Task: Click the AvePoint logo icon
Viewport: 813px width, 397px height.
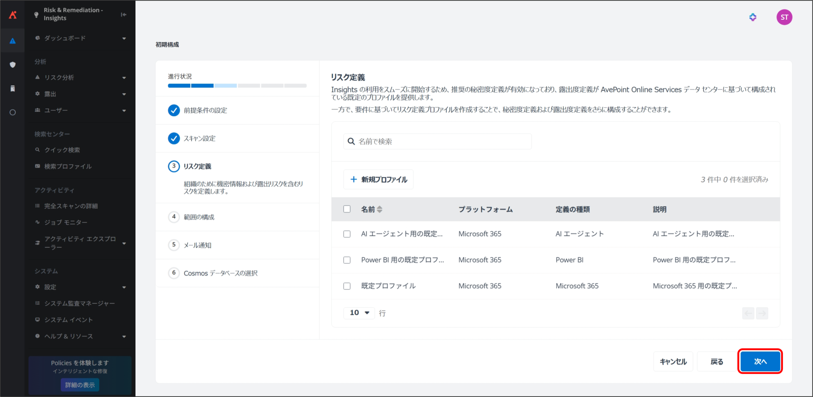Action: [13, 15]
